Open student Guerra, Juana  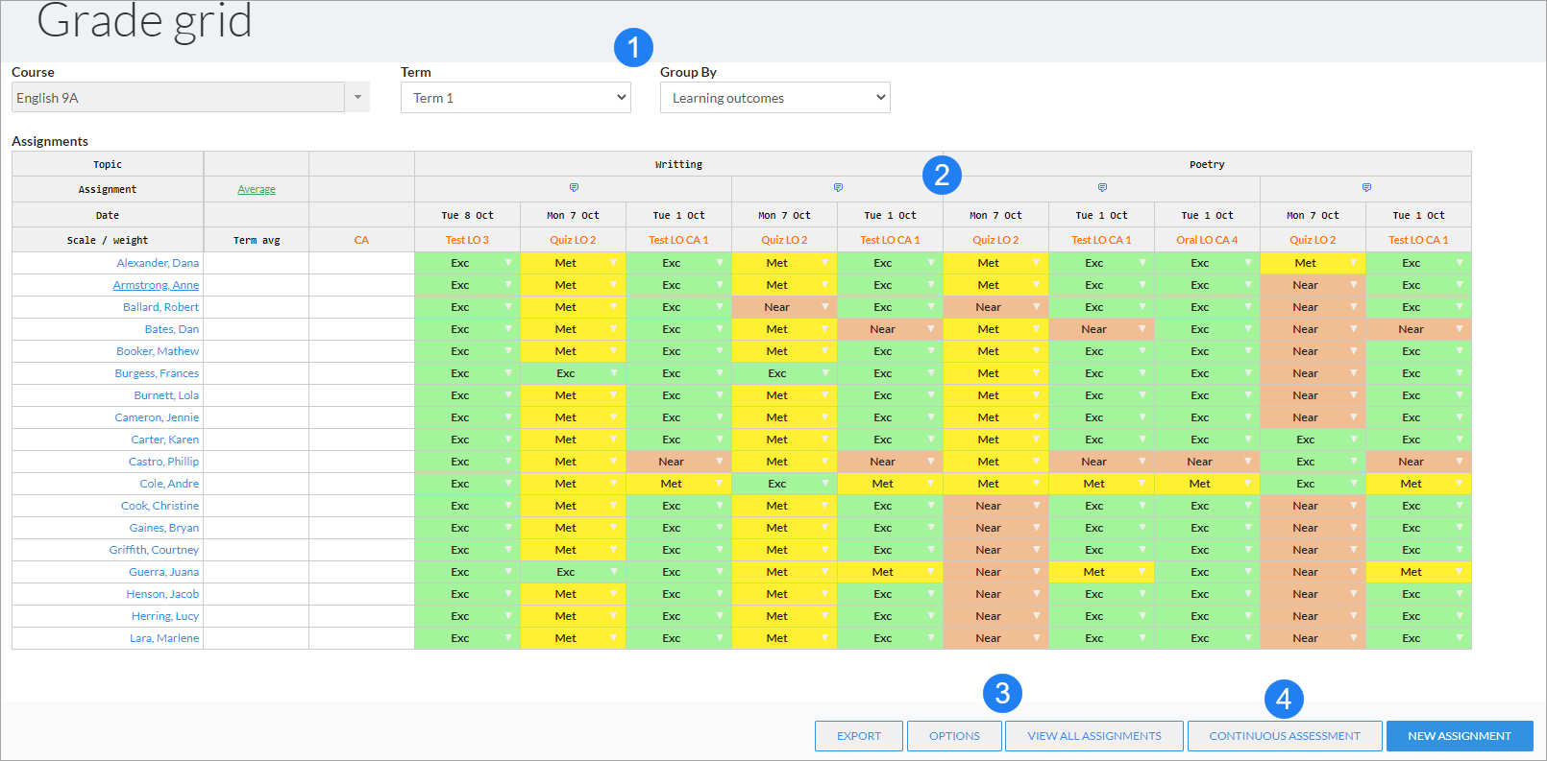pyautogui.click(x=164, y=572)
